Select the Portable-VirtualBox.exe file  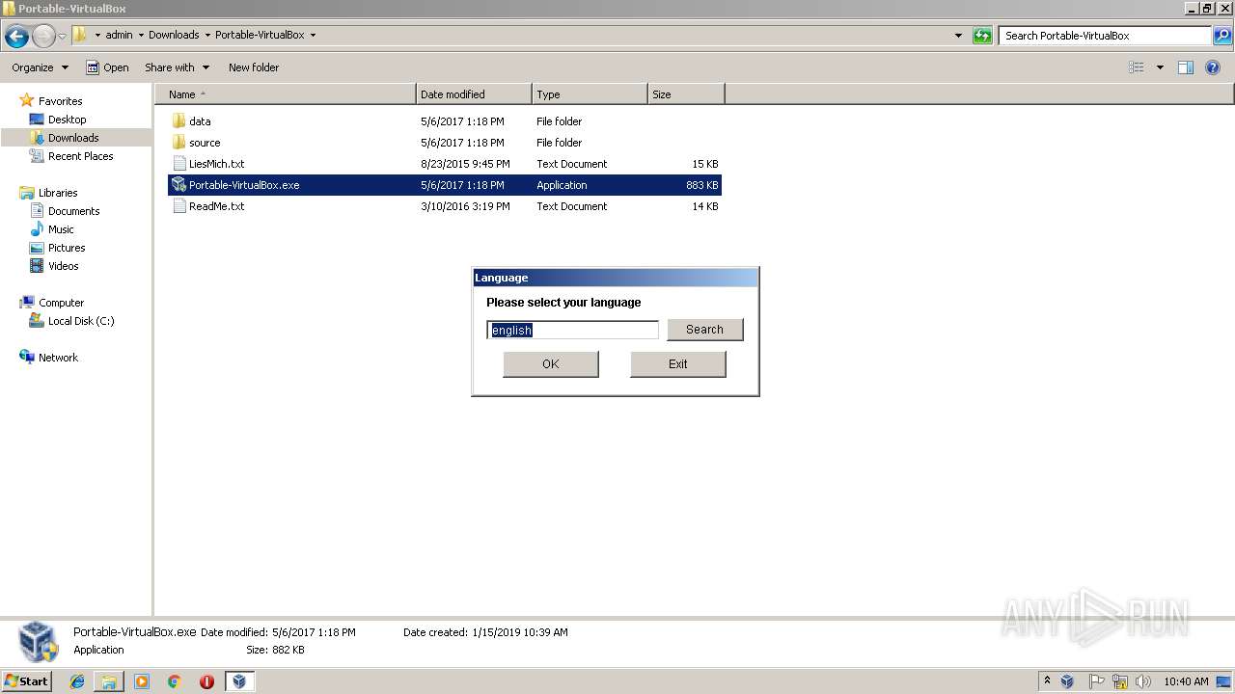[445, 185]
